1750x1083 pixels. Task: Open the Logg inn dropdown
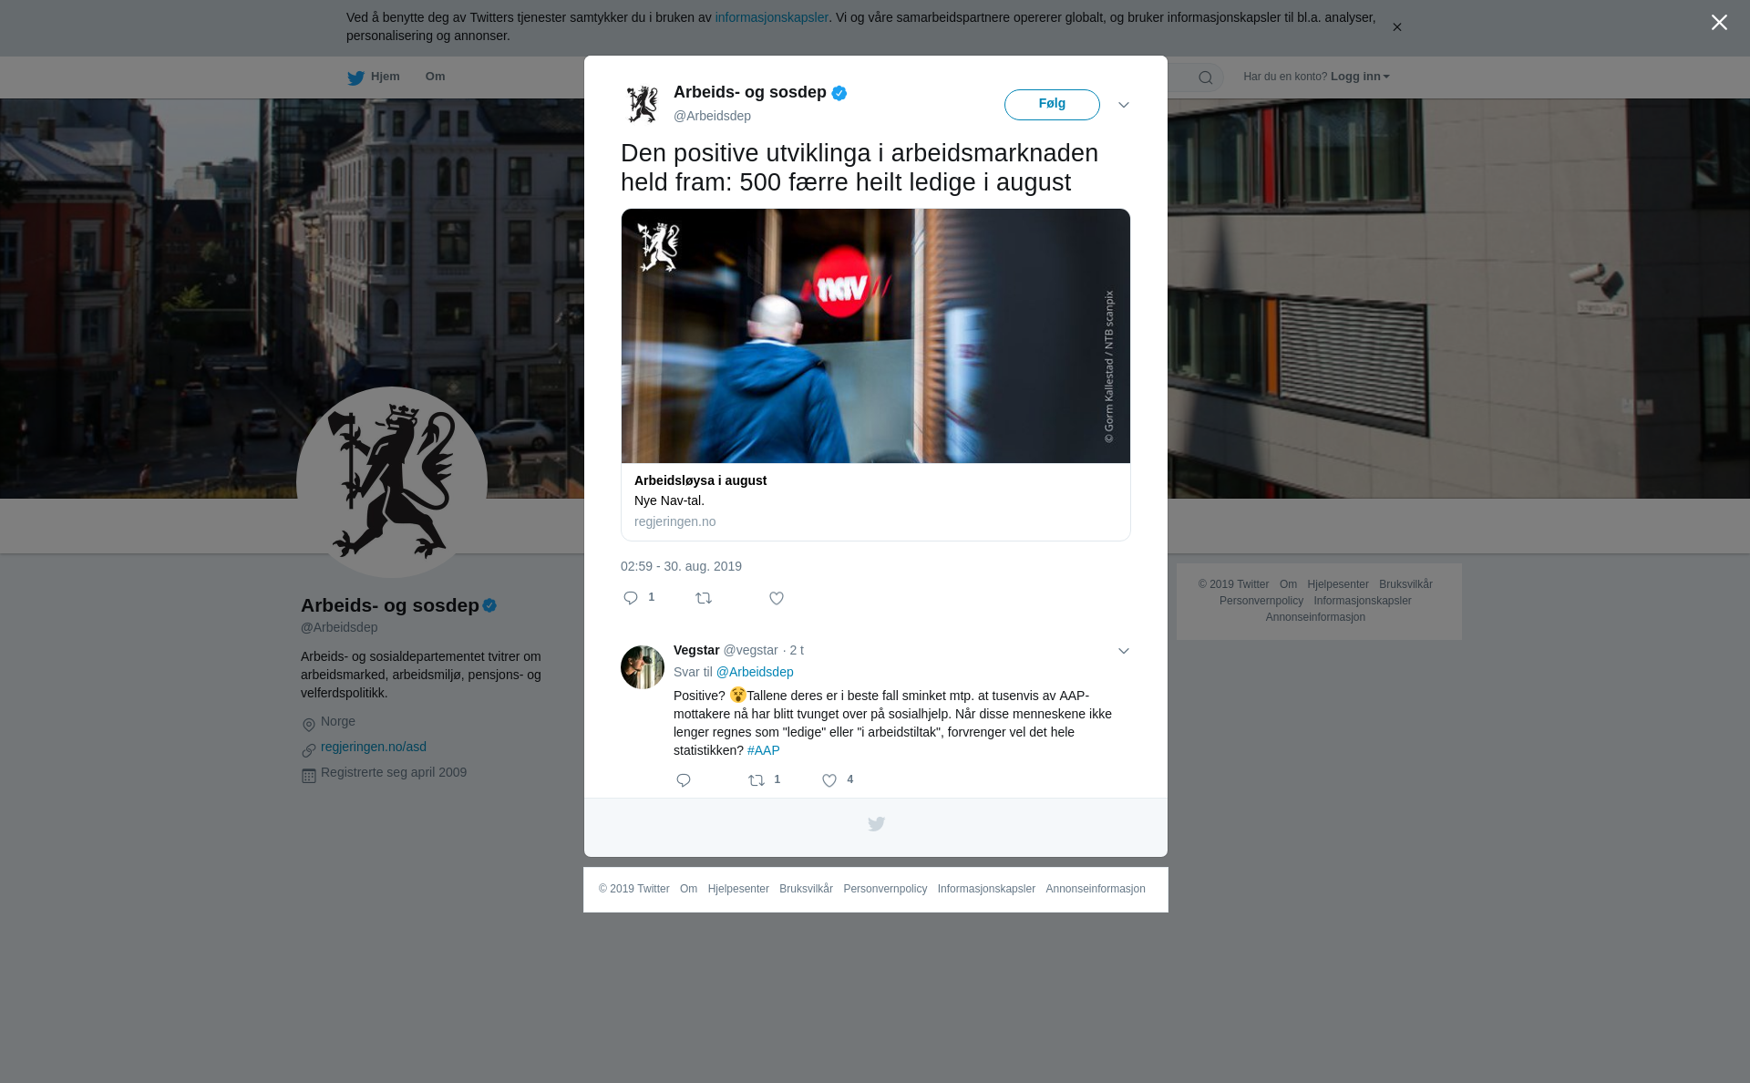(x=1359, y=77)
